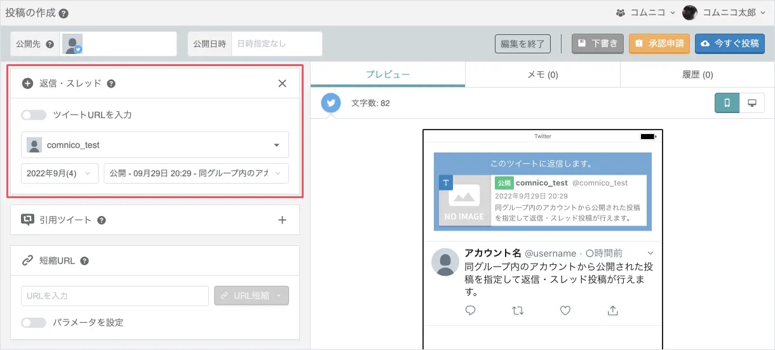Close the 返信・スレッド panel
The width and height of the screenshot is (775, 350).
pyautogui.click(x=283, y=83)
